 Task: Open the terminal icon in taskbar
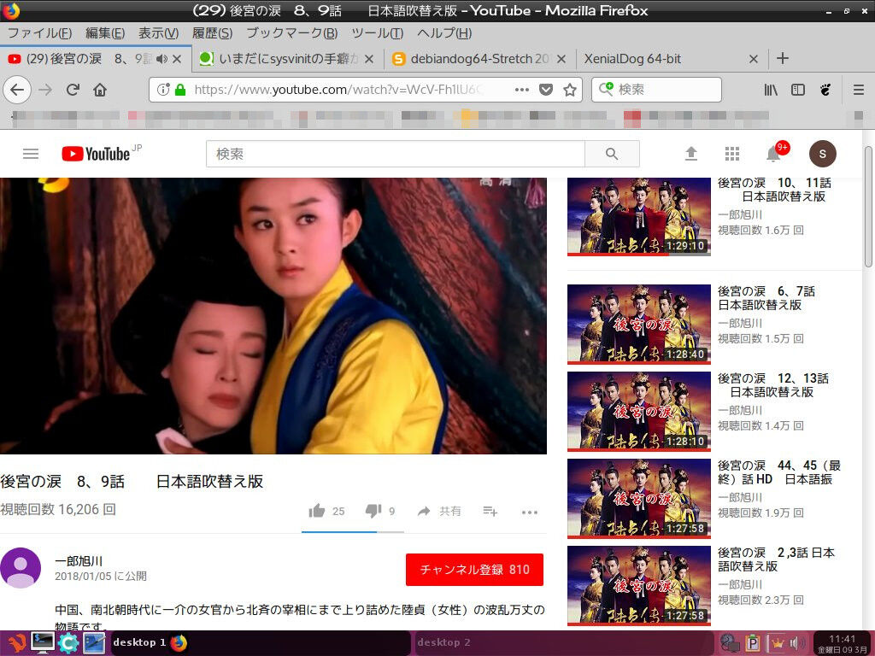click(x=43, y=642)
